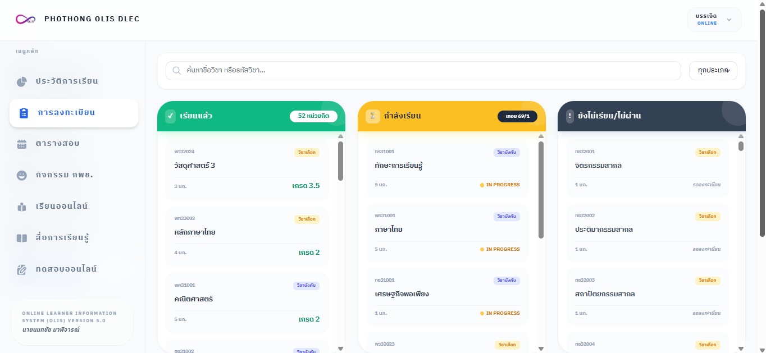Click เกรด 2 on the คณิตศาสตร์ card
Viewport: 766px width, 353px height.
(x=309, y=319)
